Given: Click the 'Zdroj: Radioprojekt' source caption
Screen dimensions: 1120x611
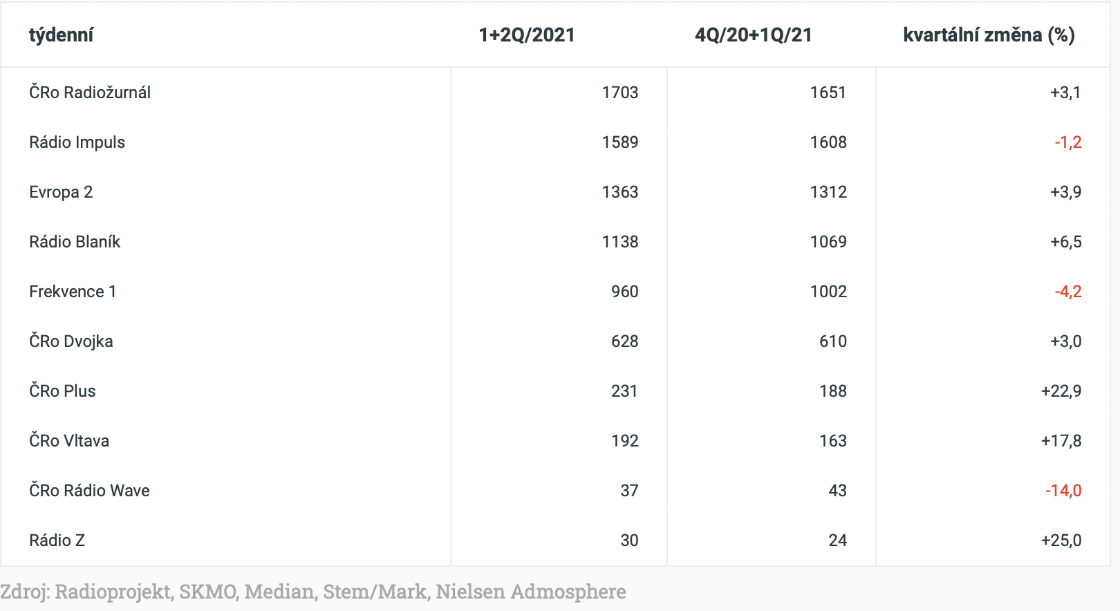Looking at the screenshot, I should tap(312, 592).
